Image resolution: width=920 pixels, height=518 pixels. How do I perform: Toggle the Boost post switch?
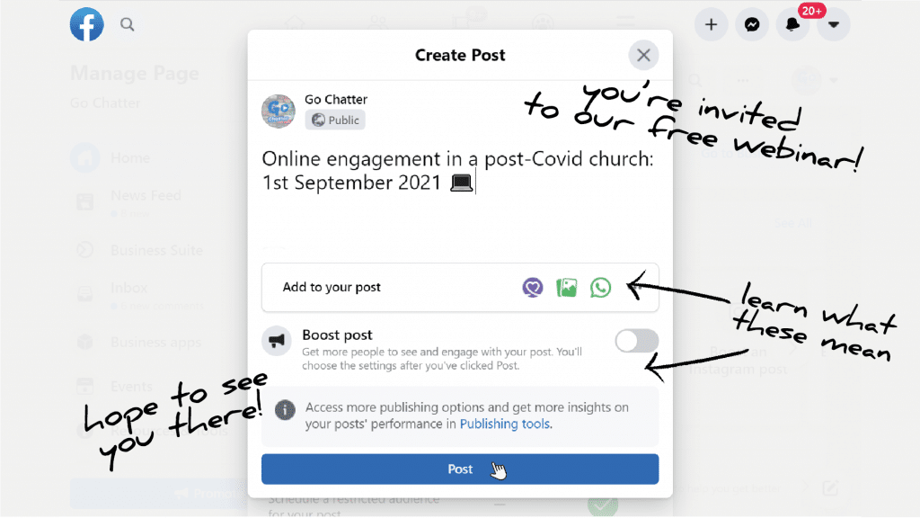tap(637, 341)
